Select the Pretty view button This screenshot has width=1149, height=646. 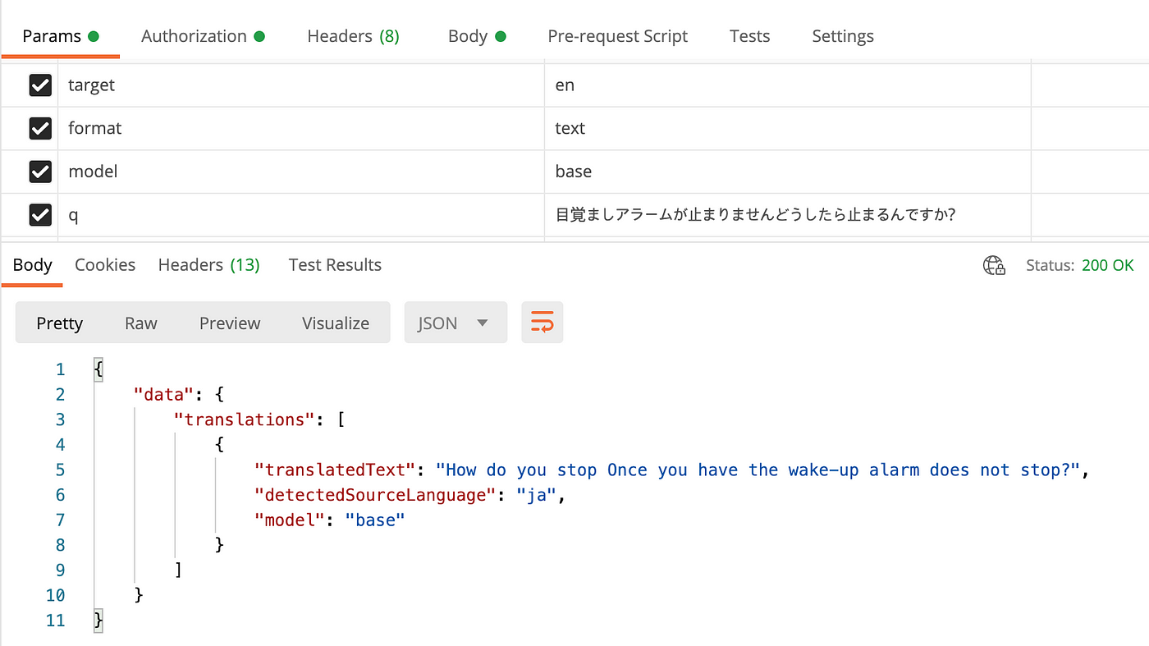tap(60, 323)
